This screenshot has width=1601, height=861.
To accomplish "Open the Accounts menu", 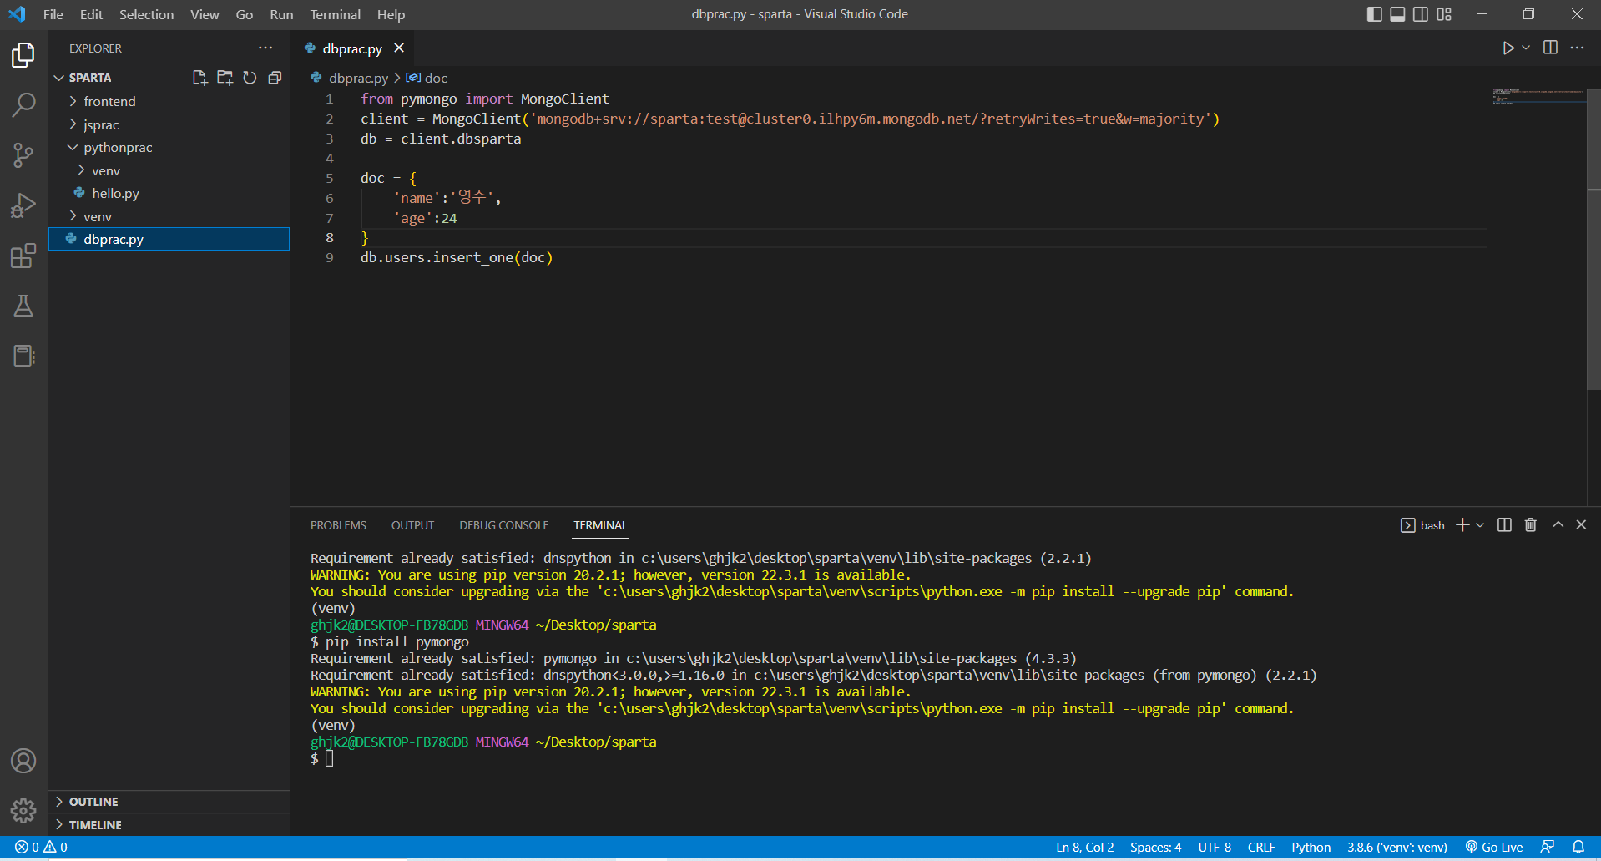I will (23, 761).
